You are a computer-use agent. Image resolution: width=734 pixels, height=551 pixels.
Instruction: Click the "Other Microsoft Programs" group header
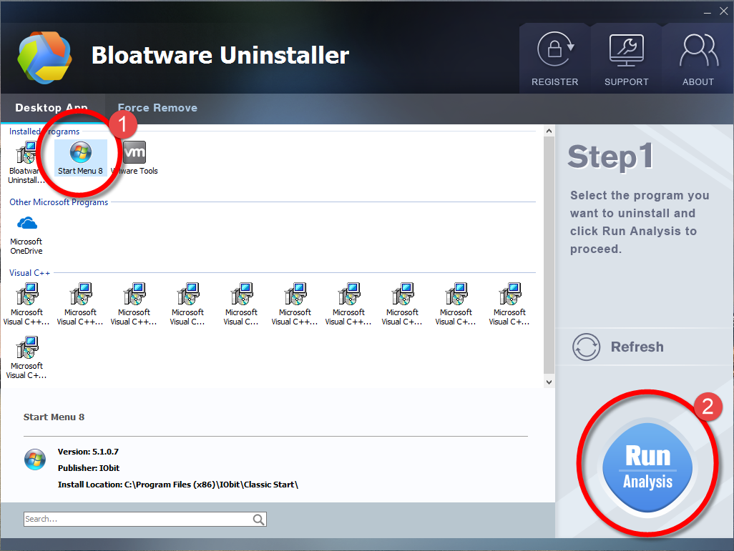pyautogui.click(x=59, y=202)
